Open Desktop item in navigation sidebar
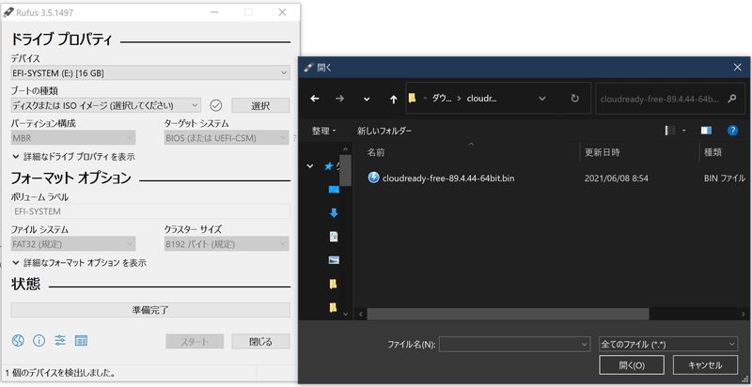752x387 pixels. [x=334, y=190]
